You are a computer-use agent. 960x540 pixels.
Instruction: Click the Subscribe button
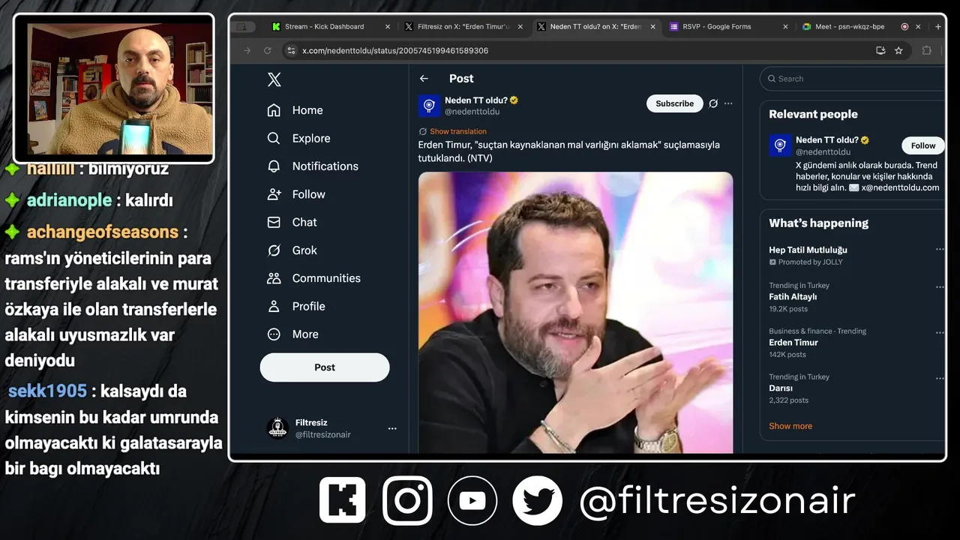tap(674, 103)
